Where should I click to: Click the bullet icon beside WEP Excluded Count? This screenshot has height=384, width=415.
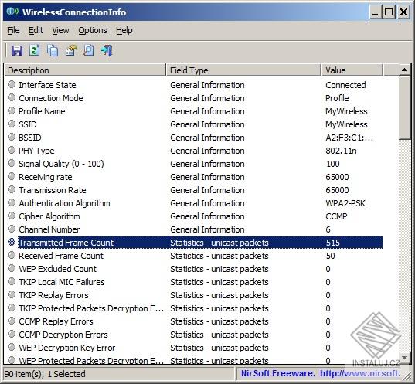pos(12,268)
